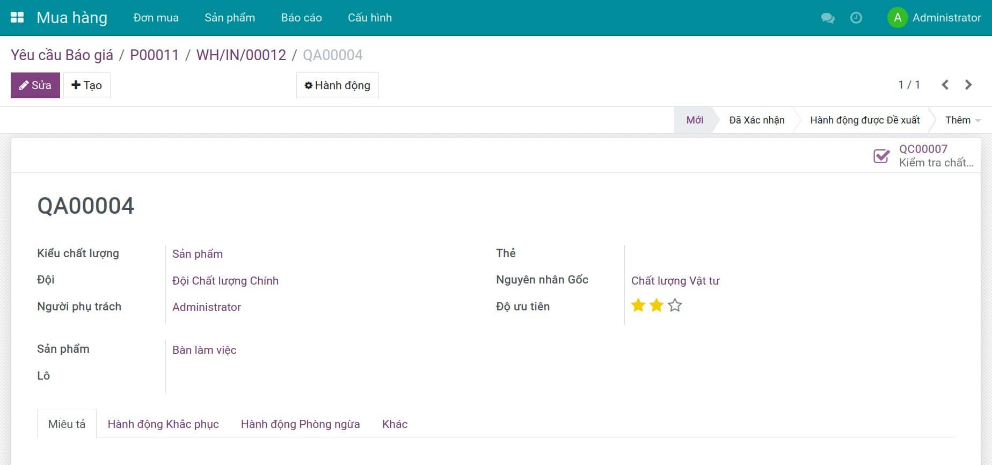Screen dimensions: 992x465
Task: Open the conversations chat icon
Action: (x=827, y=18)
